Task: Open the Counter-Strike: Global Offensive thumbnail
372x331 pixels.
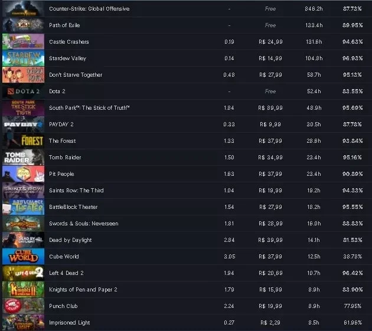Action: coord(23,9)
